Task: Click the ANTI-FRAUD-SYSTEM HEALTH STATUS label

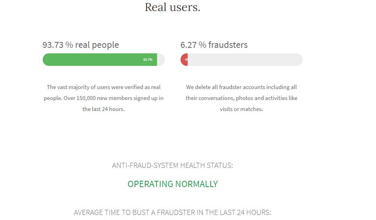Action: click(172, 165)
